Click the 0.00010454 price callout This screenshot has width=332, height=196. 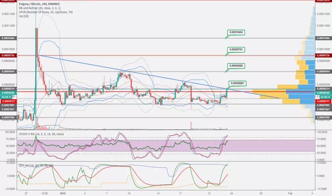tap(236, 32)
